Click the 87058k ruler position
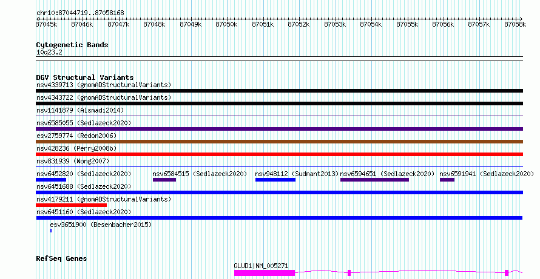This screenshot has width=540, height=279. tap(515, 24)
